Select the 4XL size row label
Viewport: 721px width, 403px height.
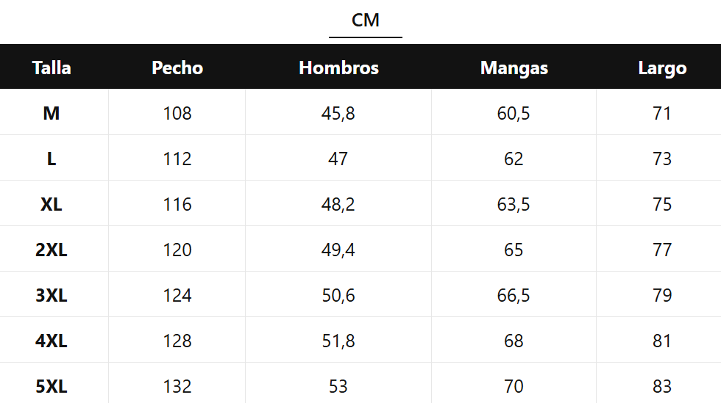[x=51, y=341]
